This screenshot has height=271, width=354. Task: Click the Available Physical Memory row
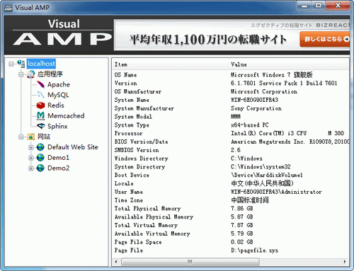point(230,217)
